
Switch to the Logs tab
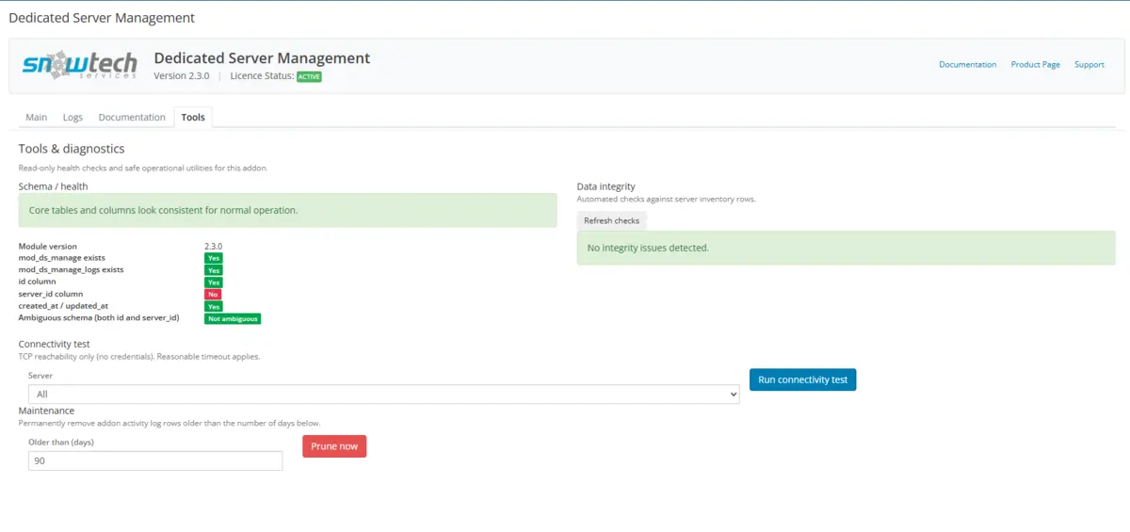tap(73, 117)
